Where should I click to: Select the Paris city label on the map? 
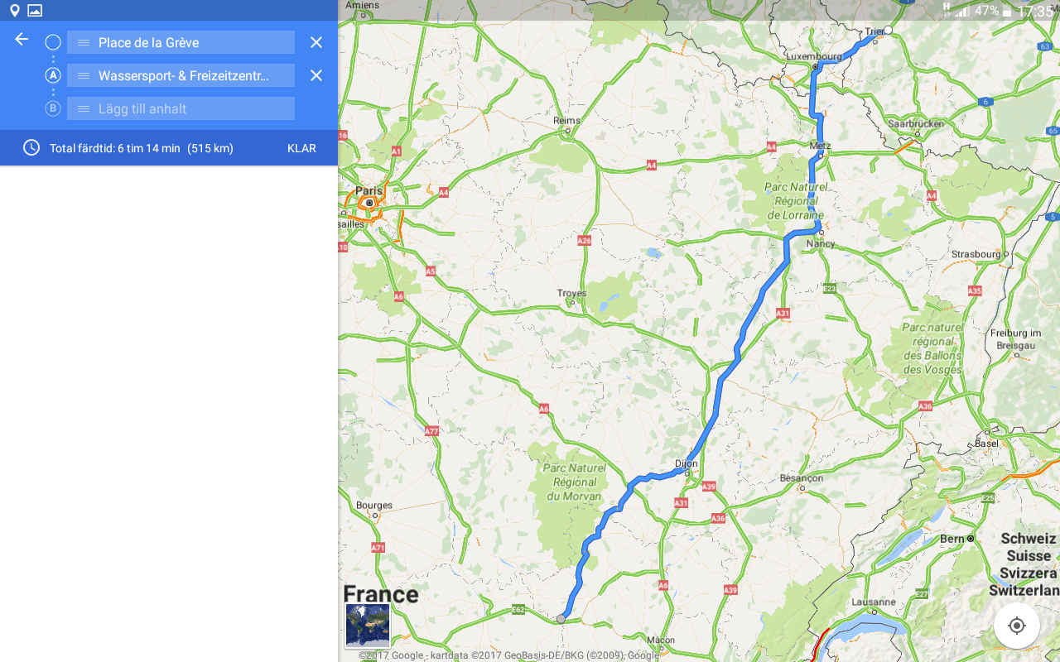(x=369, y=190)
